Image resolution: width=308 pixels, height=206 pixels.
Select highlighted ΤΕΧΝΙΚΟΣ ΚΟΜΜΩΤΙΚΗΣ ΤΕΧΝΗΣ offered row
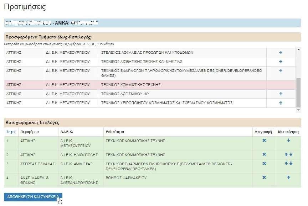pyautogui.click(x=150, y=85)
